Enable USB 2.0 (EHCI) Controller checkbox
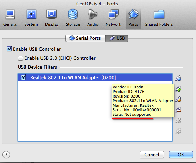Image resolution: width=196 pixels, height=163 pixels. pos(20,58)
